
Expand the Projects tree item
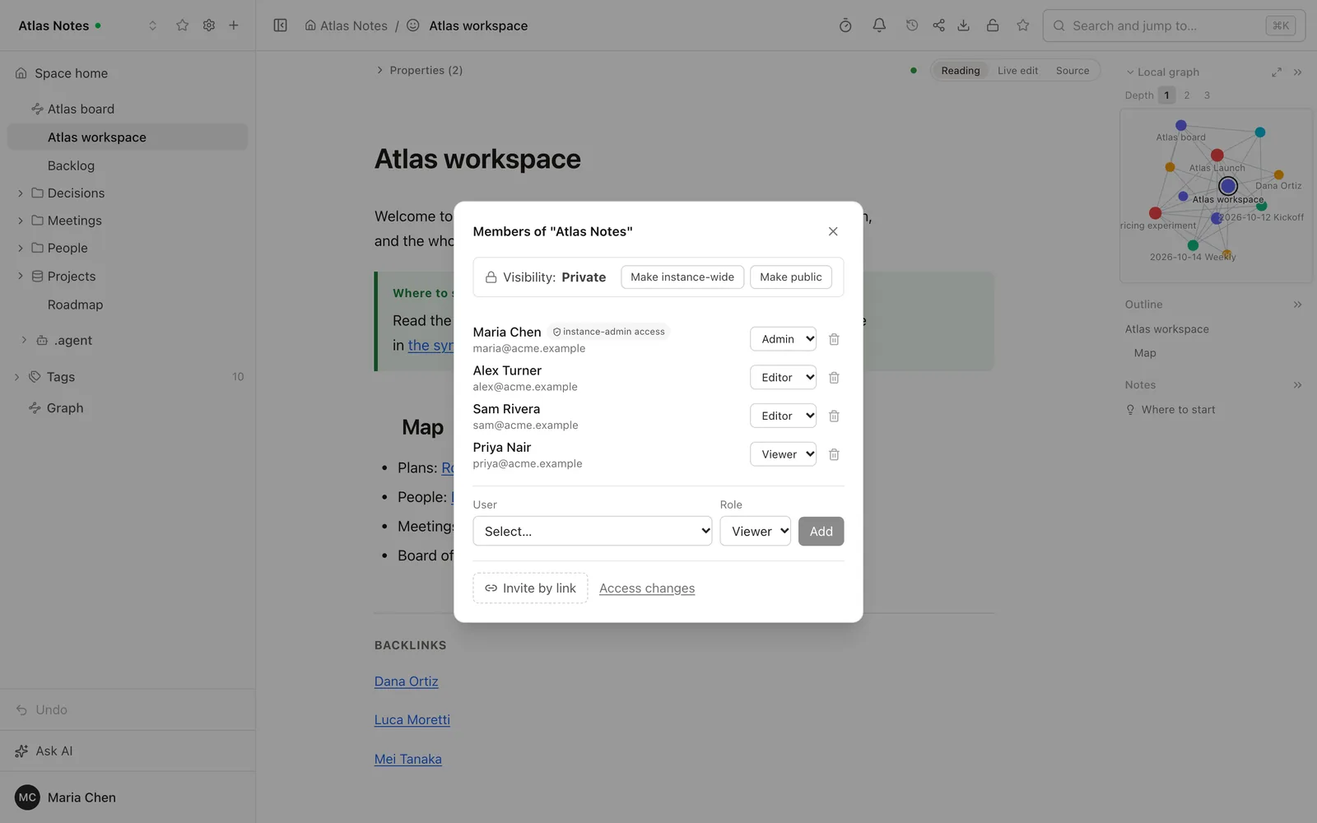point(21,277)
